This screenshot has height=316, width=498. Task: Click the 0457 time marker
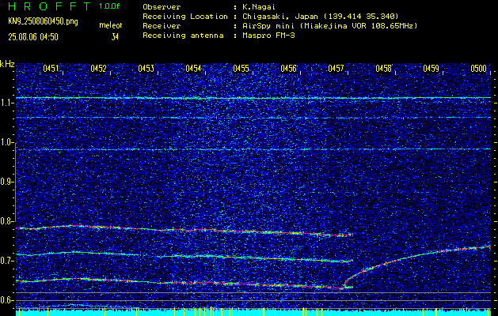tap(336, 69)
